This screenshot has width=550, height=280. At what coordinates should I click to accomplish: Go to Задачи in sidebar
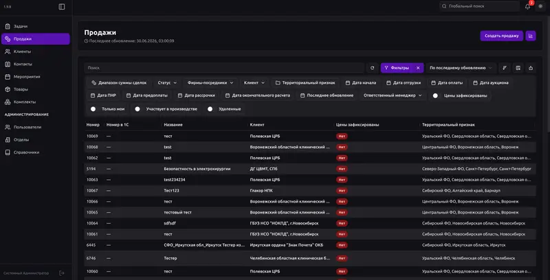click(x=36, y=26)
